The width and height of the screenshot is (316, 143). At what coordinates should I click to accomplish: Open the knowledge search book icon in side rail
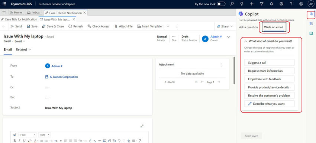click(x=311, y=33)
